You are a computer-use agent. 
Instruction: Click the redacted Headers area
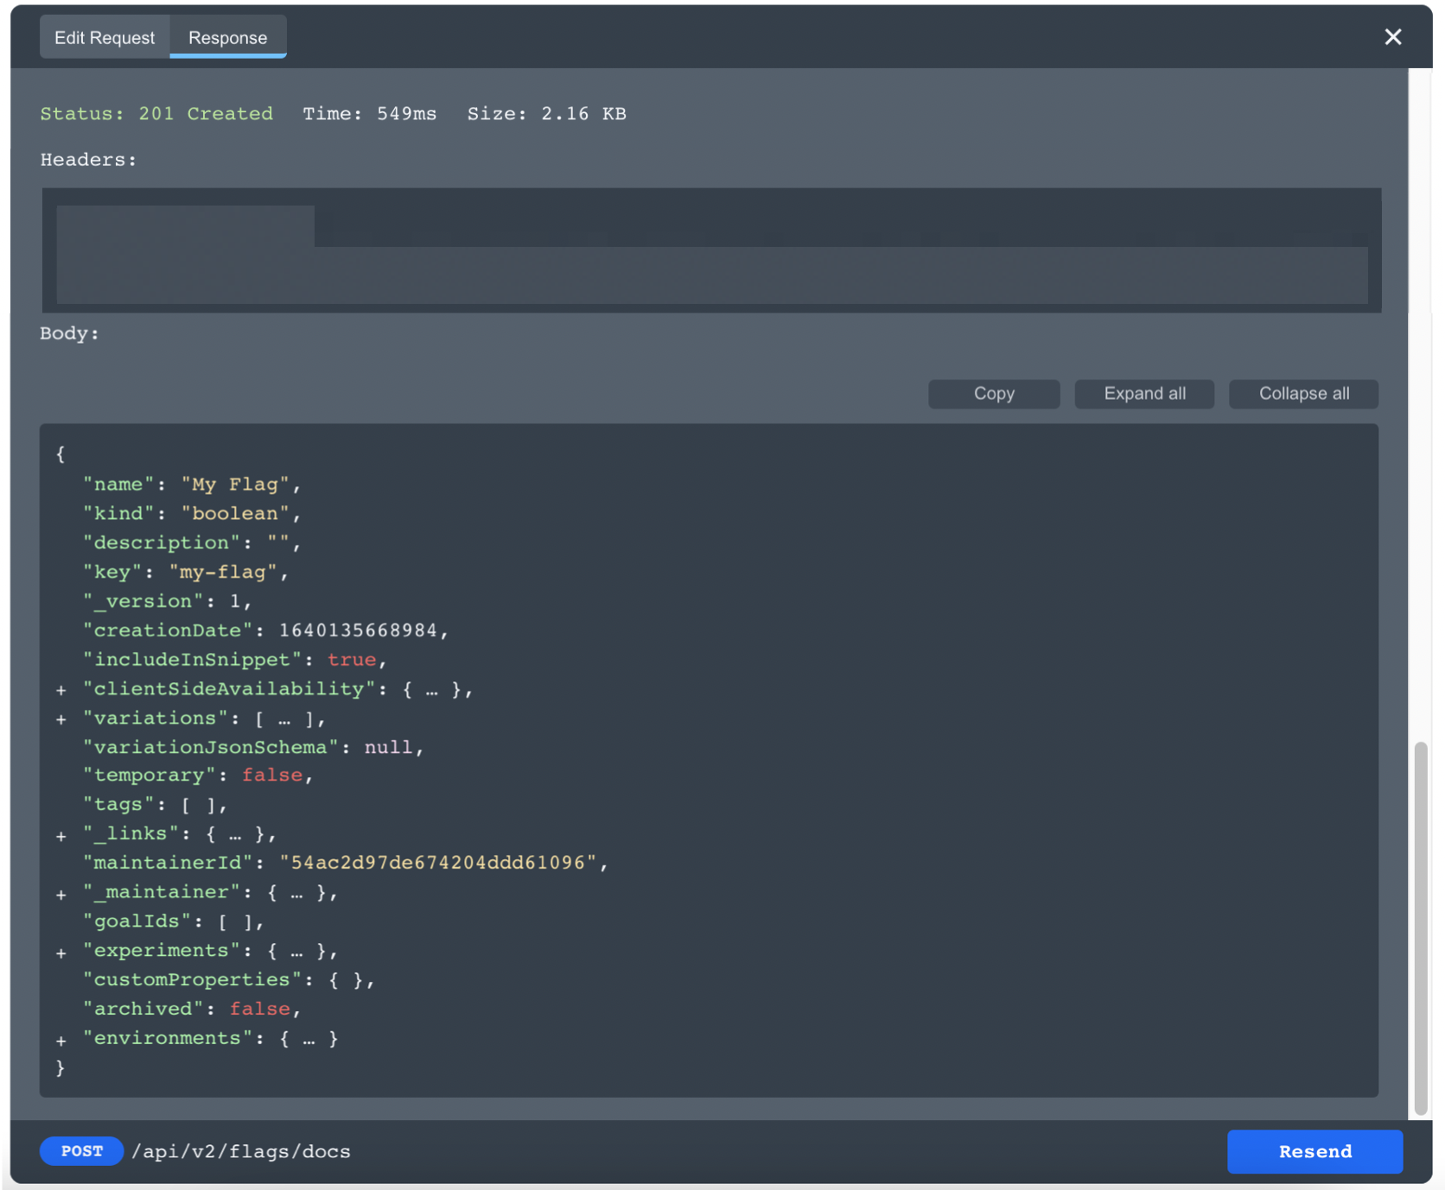pos(710,250)
